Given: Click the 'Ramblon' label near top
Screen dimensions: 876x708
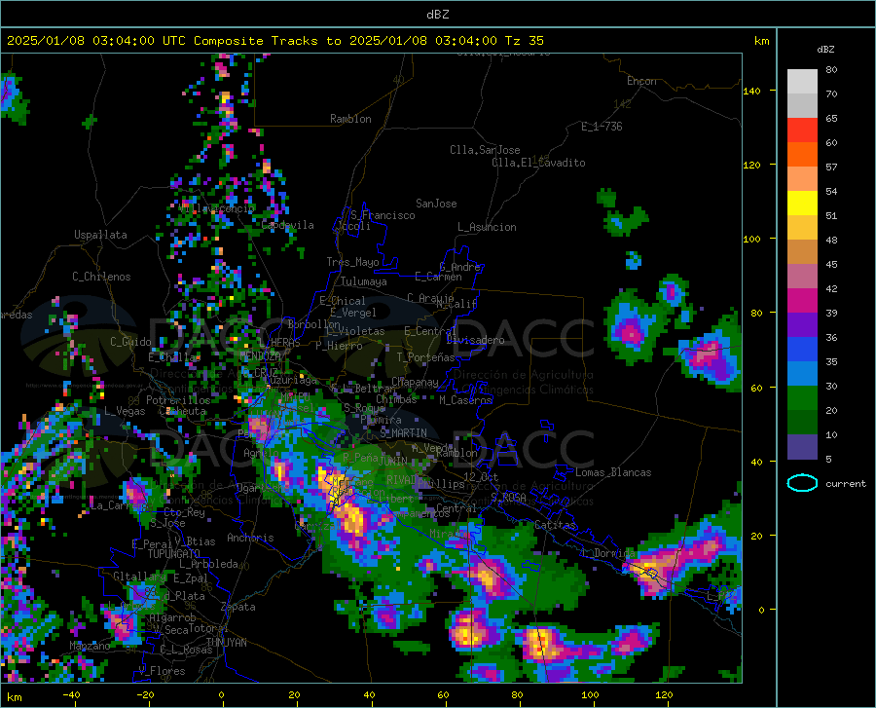Looking at the screenshot, I should [350, 119].
